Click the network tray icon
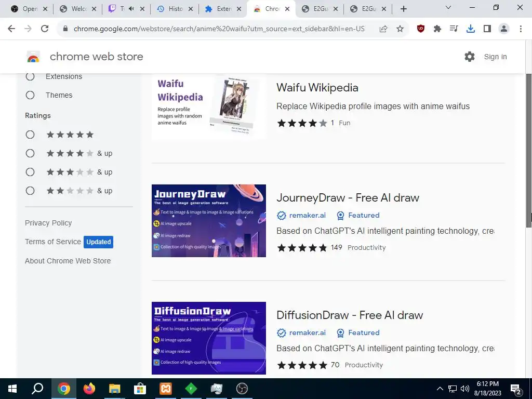This screenshot has width=532, height=399. click(453, 389)
